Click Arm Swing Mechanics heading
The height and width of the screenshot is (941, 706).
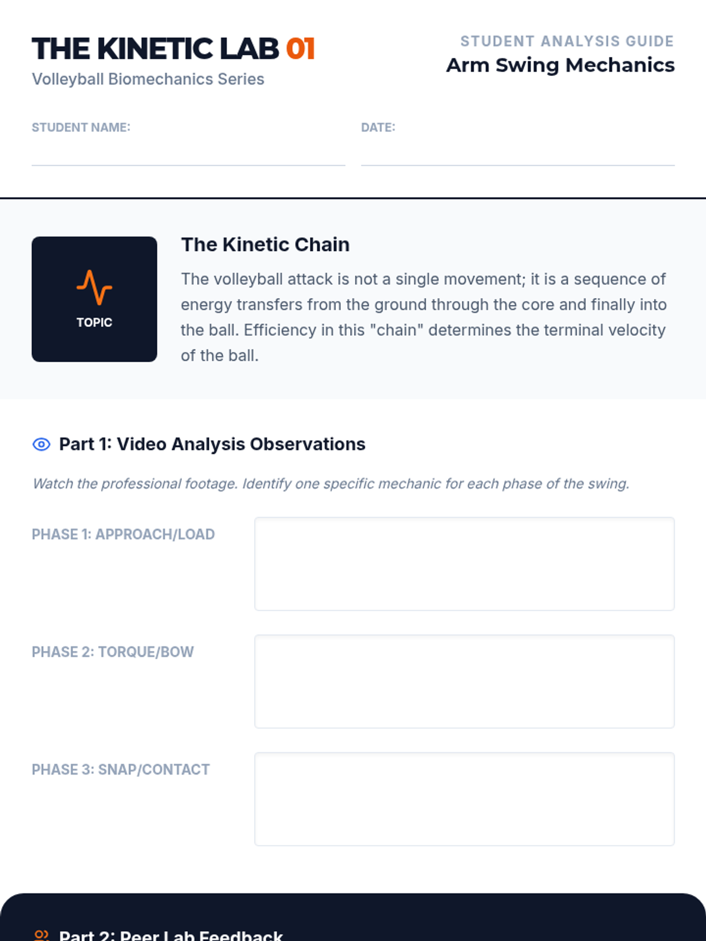click(560, 65)
